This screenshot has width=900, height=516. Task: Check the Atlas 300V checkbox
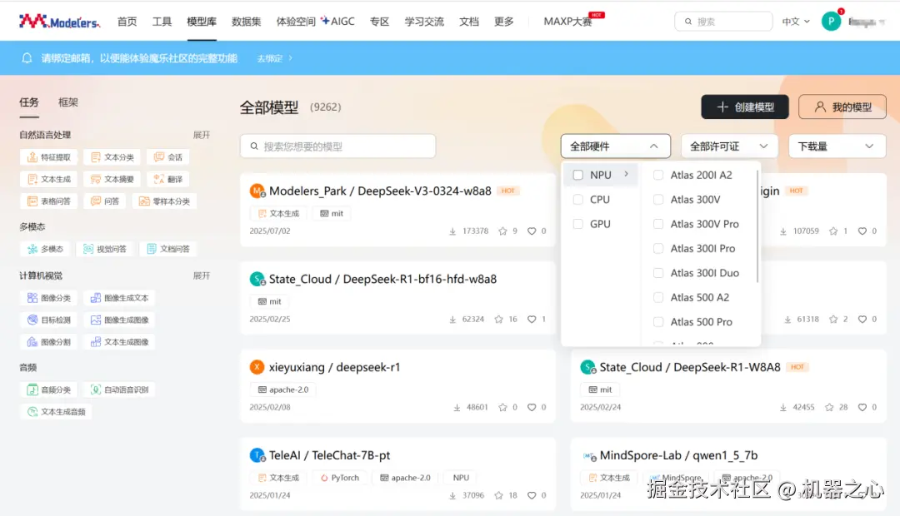pos(658,200)
